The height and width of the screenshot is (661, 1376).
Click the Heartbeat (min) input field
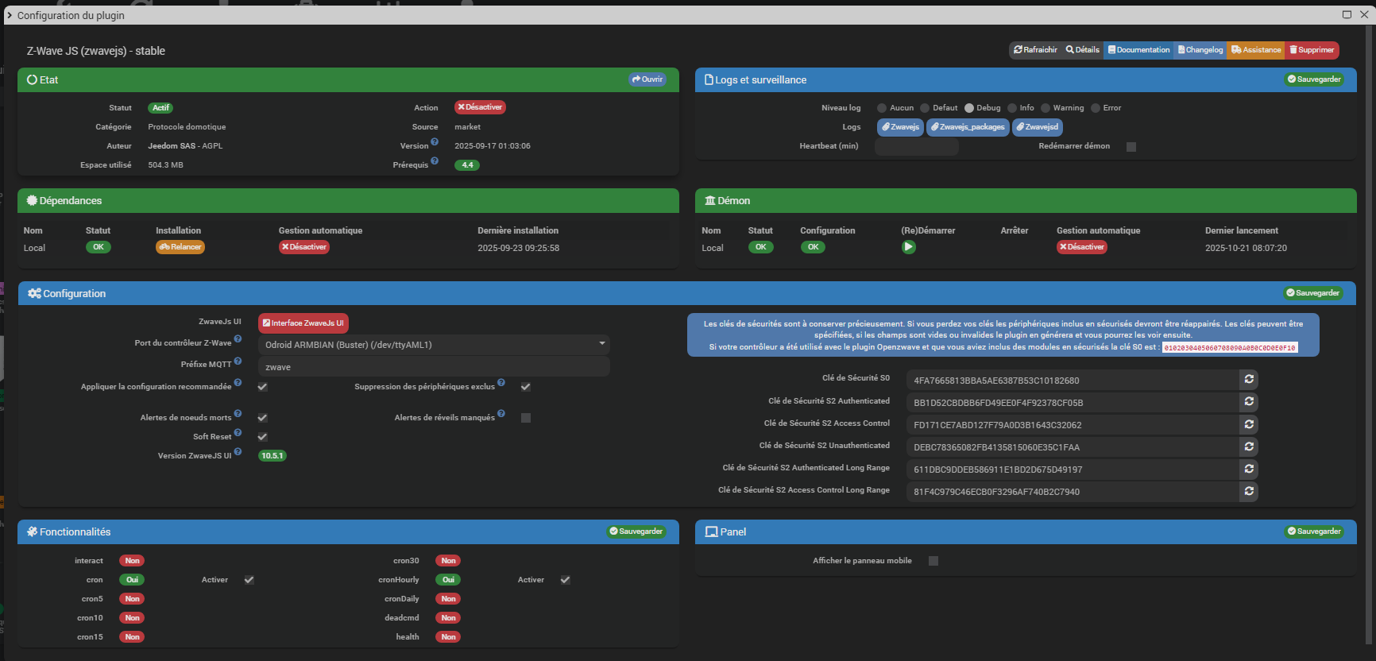coord(916,147)
